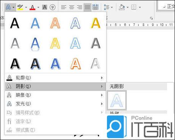The image size is (175, 140).
Task: Click the 样式集(T) stylistic sets item
Action: [x=55, y=130]
